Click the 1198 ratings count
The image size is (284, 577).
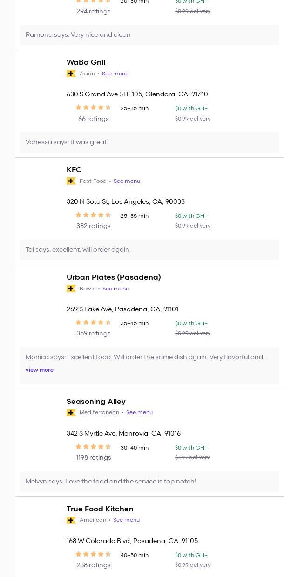click(94, 457)
